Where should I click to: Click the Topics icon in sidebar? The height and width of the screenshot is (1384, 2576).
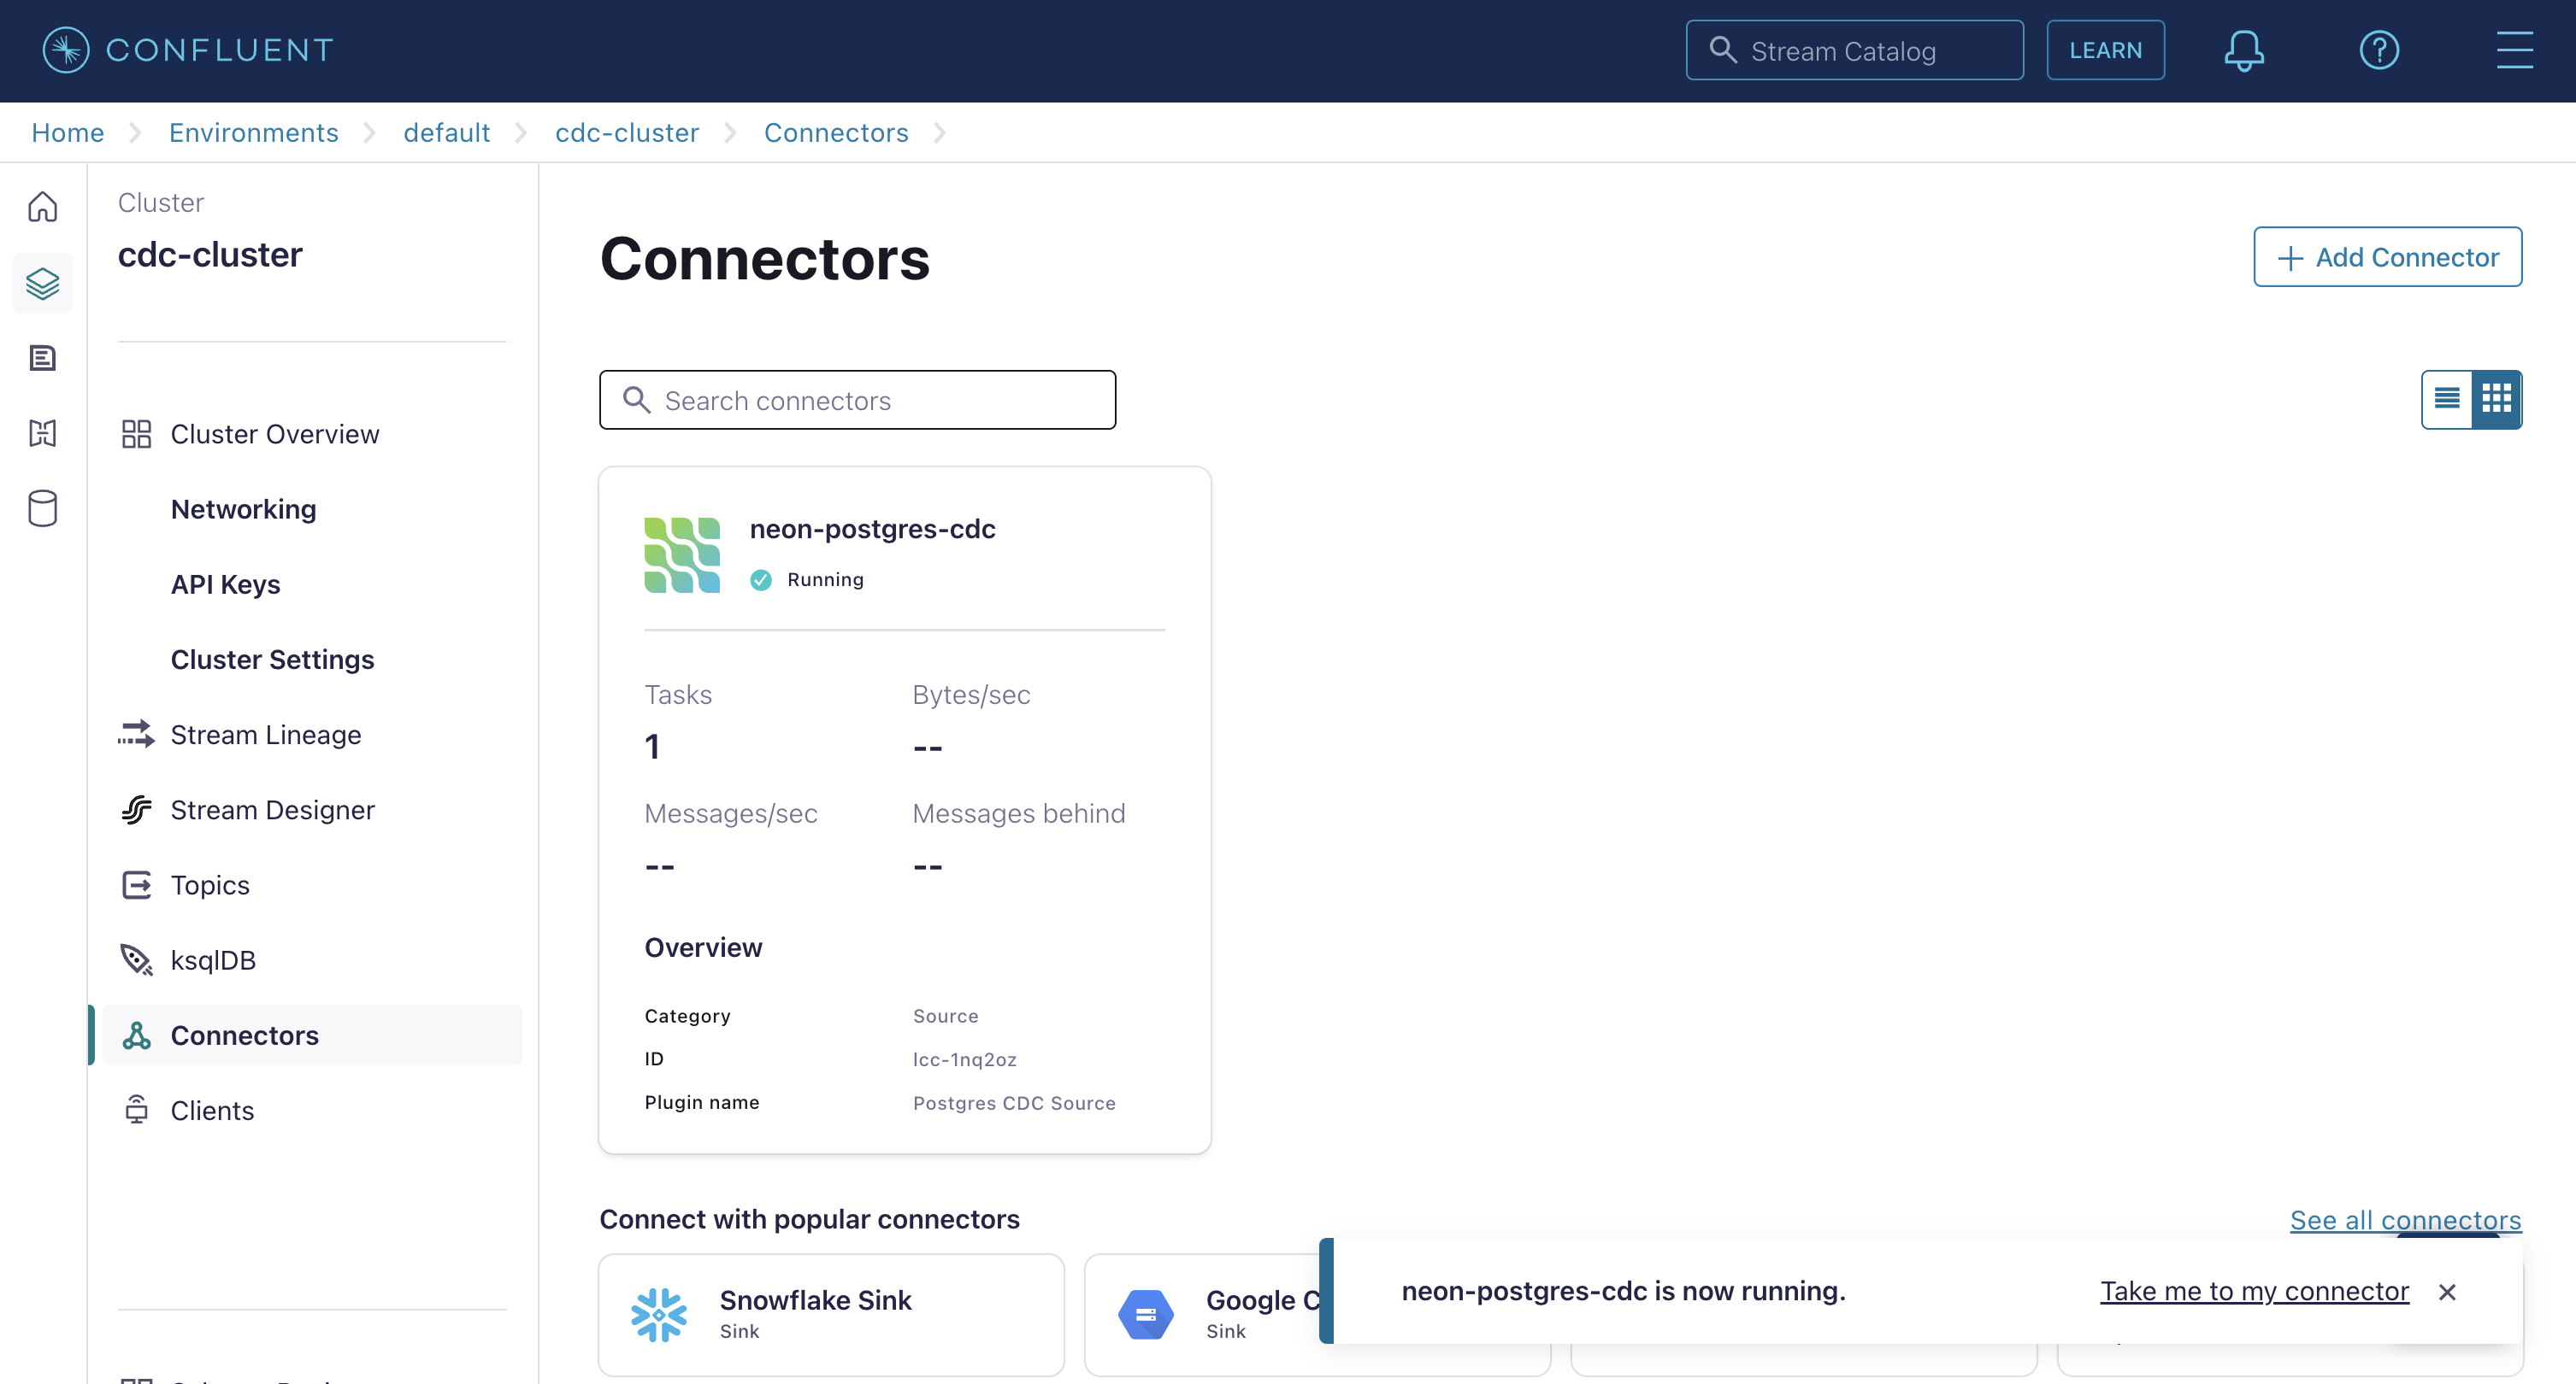point(136,884)
